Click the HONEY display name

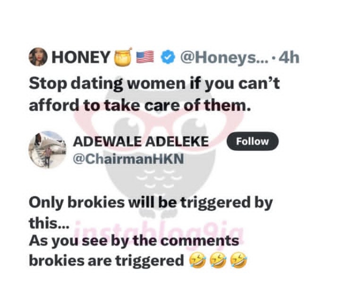81,57
